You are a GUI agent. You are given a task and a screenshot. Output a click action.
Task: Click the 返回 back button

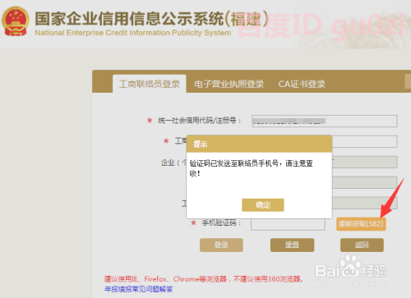[x=362, y=245]
